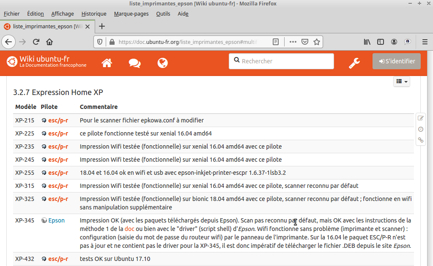Bookmark this page with the star

pos(317,42)
